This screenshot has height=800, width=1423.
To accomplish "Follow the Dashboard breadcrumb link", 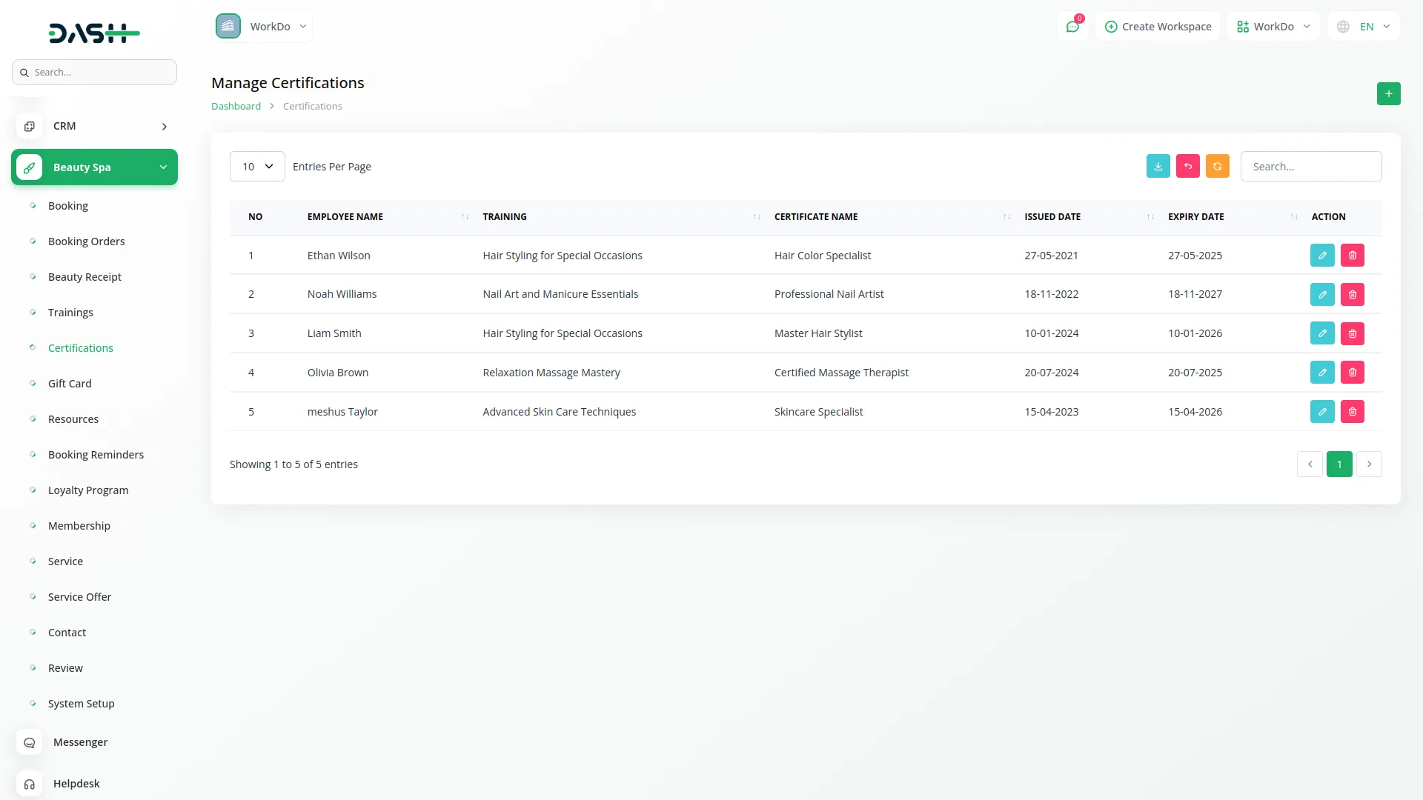I will (x=236, y=107).
